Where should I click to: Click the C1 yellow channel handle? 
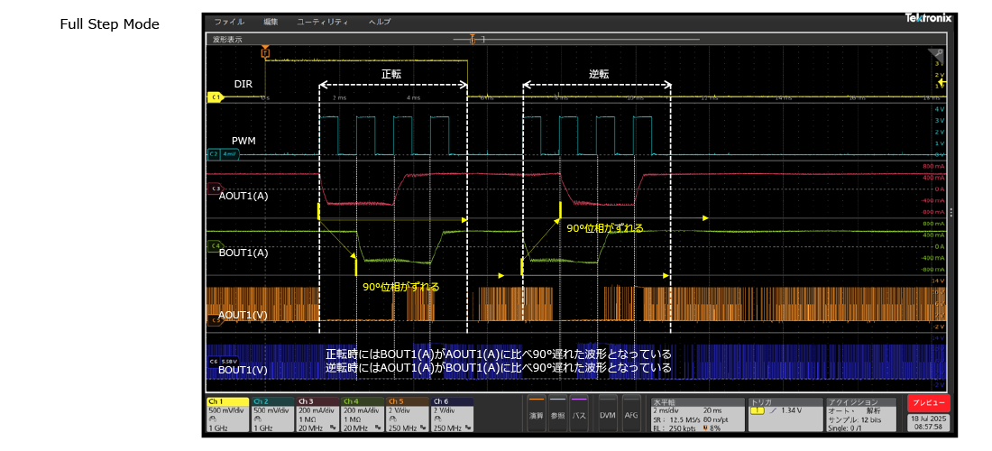point(215,96)
